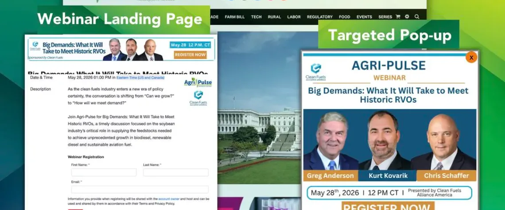Click the May 28 12 P.M. CT badge
Viewport: 505px width, 210px height.
pyautogui.click(x=190, y=45)
